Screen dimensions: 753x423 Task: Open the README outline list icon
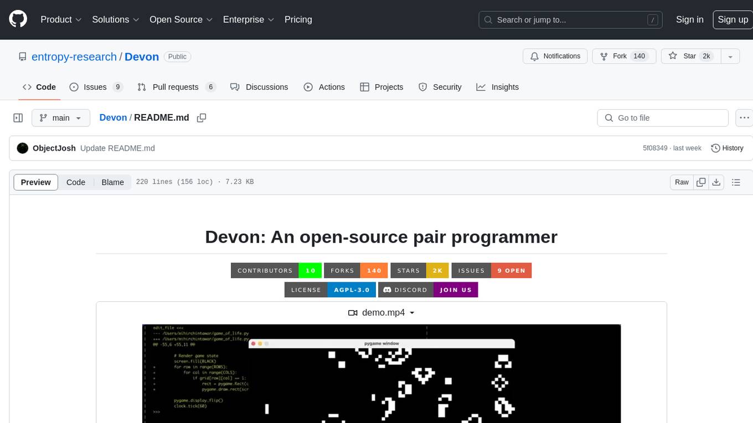point(736,182)
